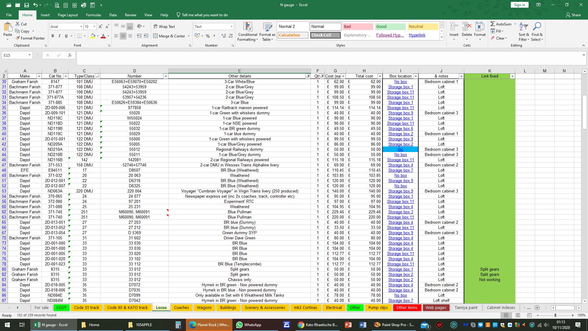Expand the Merge & Center dropdown arrow
Viewport: 588px width, 331px height.
(189, 36)
